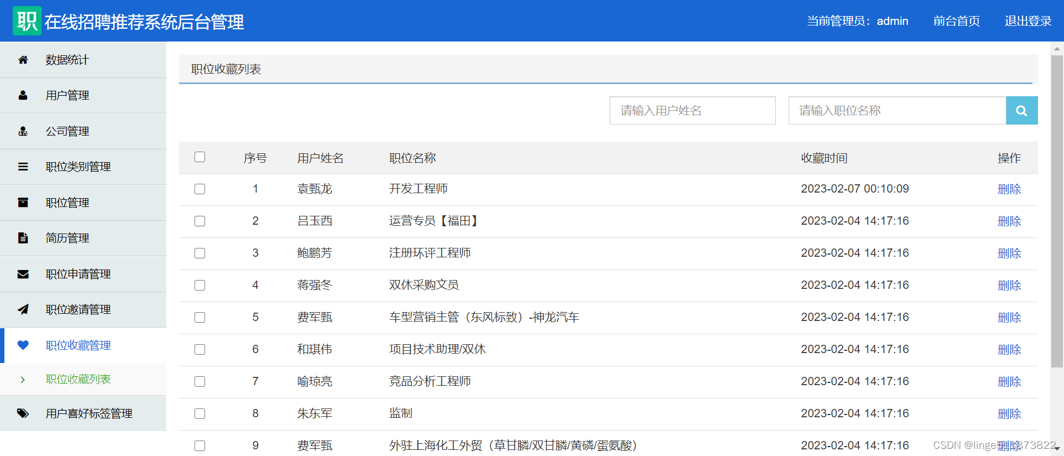Click the scrollbar up arrow
This screenshot has height=456, width=1064.
1057,49
